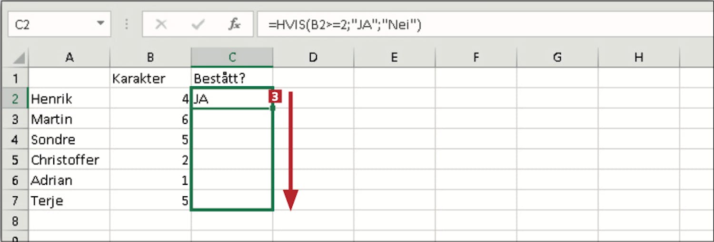Select the empty cell C7 beside Terje
Screen dimensions: 714x242
tap(232, 201)
